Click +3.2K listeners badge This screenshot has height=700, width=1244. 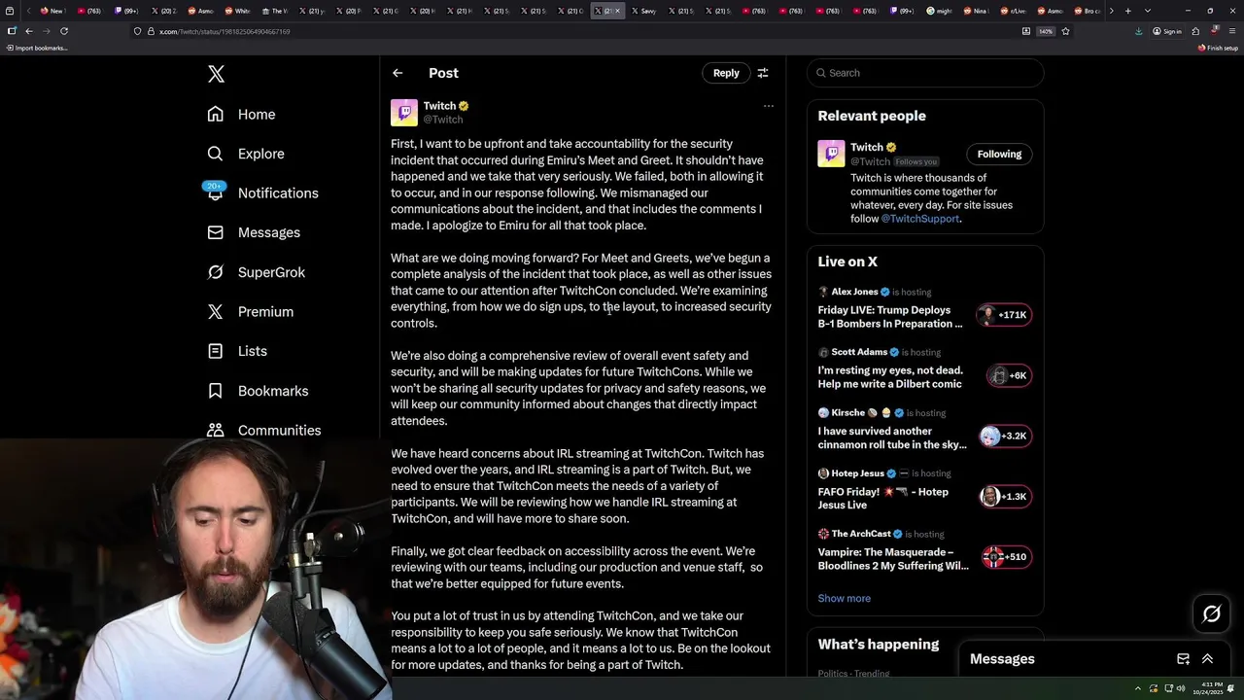[x=1005, y=437]
